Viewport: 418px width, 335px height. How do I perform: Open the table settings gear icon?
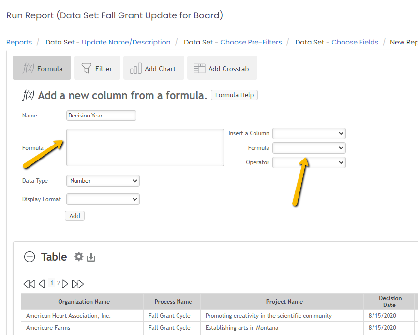(79, 257)
